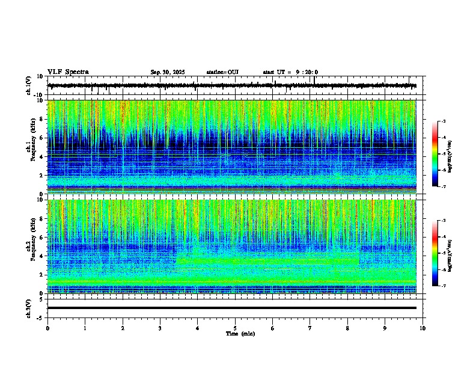Click the ch.2 colorbar "log(PSD)" label
This screenshot has width=476, height=368.
[450, 256]
